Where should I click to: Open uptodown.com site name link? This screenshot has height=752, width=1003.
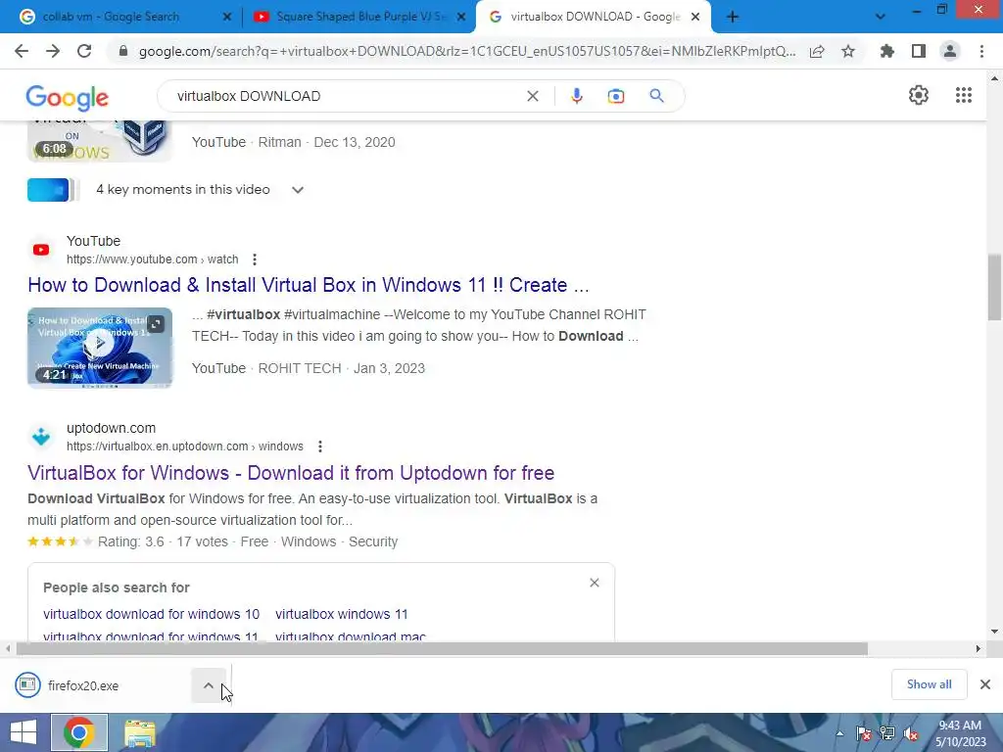pyautogui.click(x=112, y=428)
